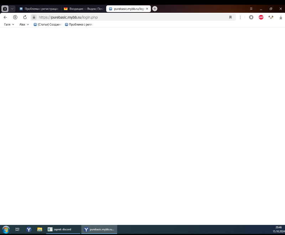Open the (Статья) Создаем bookmark
The width and height of the screenshot is (285, 235).
pos(48,24)
